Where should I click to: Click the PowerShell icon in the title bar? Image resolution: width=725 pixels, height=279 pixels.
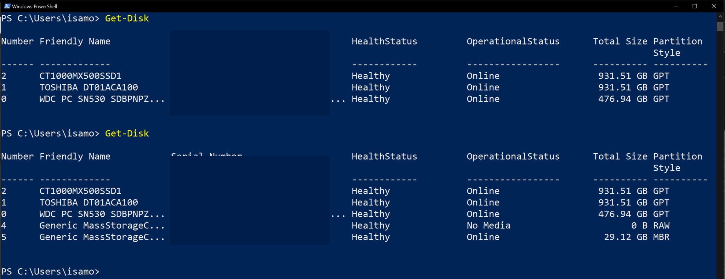pyautogui.click(x=7, y=6)
